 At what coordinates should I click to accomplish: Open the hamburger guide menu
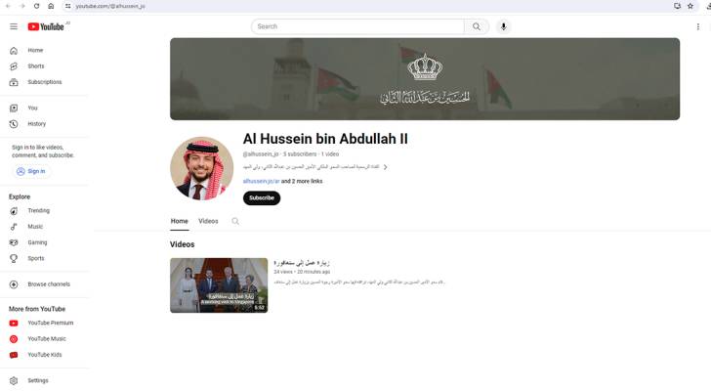[14, 26]
